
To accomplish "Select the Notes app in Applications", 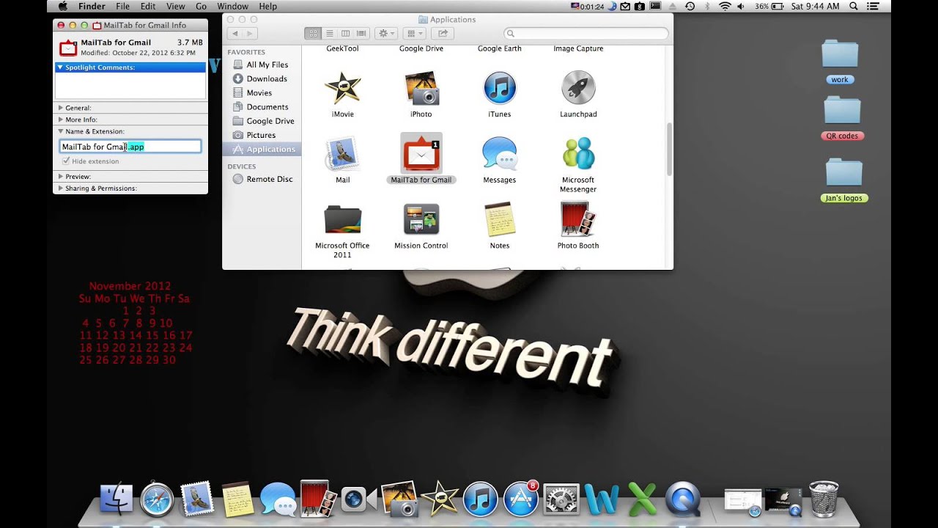I will [500, 219].
